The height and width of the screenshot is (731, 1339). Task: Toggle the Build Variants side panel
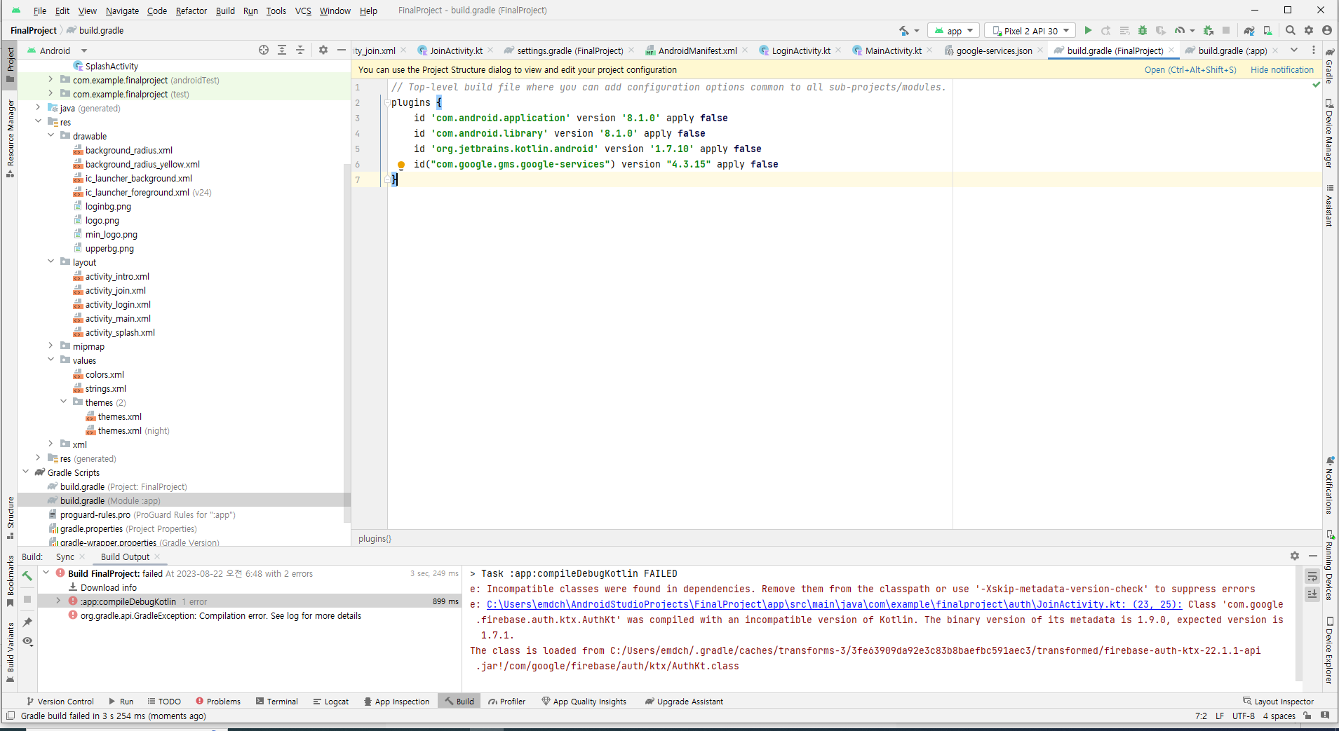coord(10,652)
